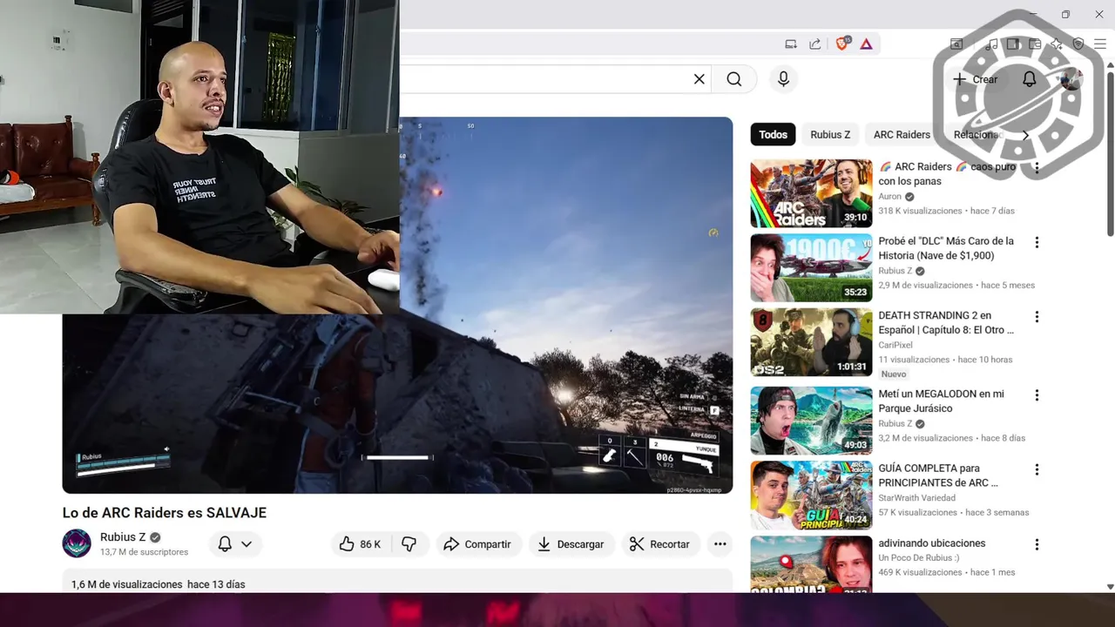Image resolution: width=1115 pixels, height=627 pixels.
Task: Click the StarWraith Variedad channel name
Action: [916, 498]
